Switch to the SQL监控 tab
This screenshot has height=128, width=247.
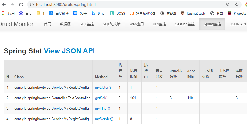click(x=87, y=24)
